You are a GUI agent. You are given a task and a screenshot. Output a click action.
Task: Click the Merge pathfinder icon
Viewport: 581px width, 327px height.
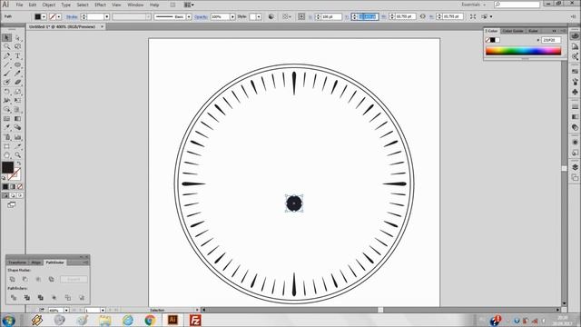[x=40, y=297]
